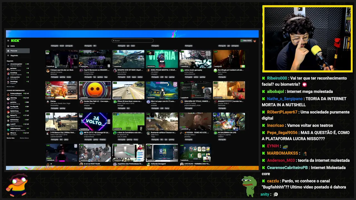Expand recommended channels with Mostrar Mais

point(11,138)
